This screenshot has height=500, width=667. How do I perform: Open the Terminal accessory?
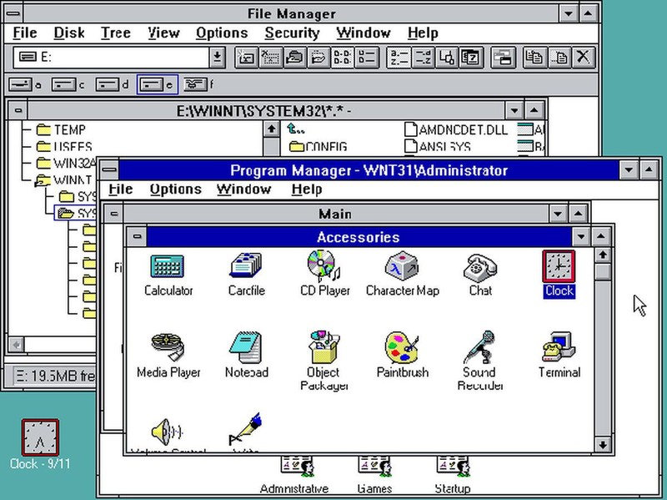557,346
